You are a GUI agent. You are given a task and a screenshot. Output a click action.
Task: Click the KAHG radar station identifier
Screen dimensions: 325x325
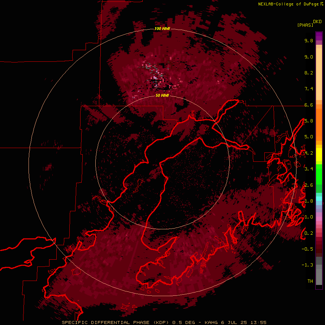(x=211, y=322)
